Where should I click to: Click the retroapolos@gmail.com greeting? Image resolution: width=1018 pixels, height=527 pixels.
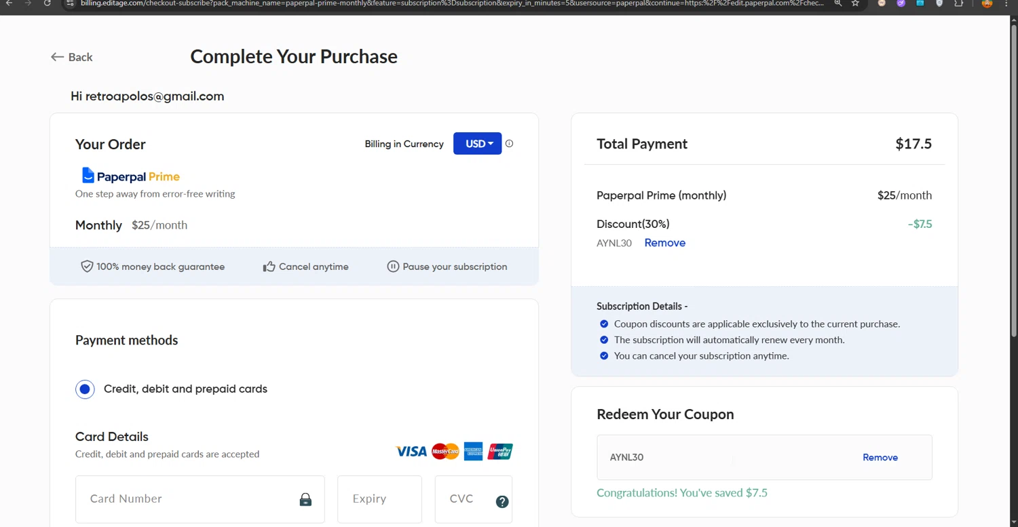pos(147,96)
